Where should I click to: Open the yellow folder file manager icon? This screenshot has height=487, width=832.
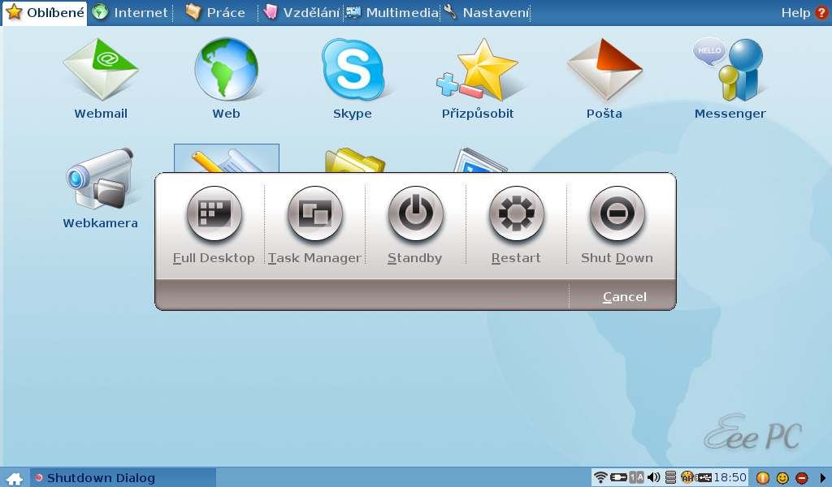click(354, 160)
